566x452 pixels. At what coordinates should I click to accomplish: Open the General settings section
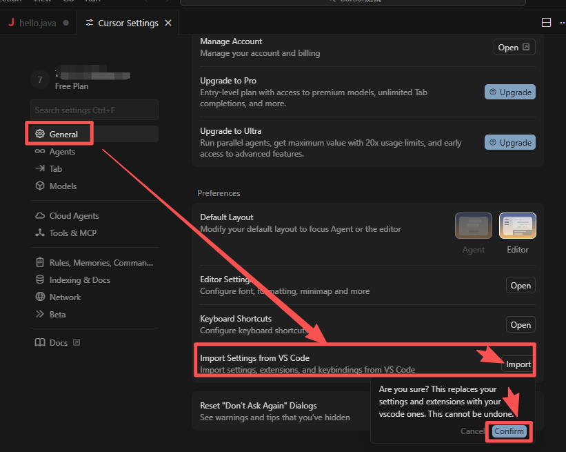94,134
